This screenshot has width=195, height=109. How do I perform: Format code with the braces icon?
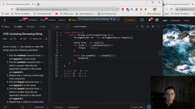[x=142, y=27]
